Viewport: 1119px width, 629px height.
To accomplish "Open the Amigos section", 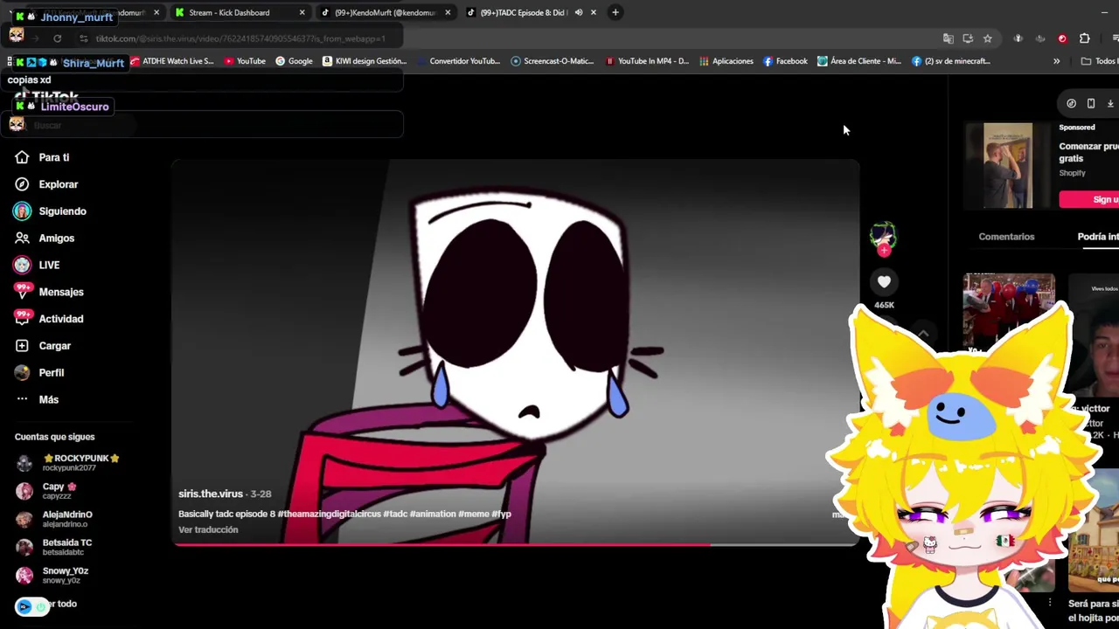I will point(45,238).
